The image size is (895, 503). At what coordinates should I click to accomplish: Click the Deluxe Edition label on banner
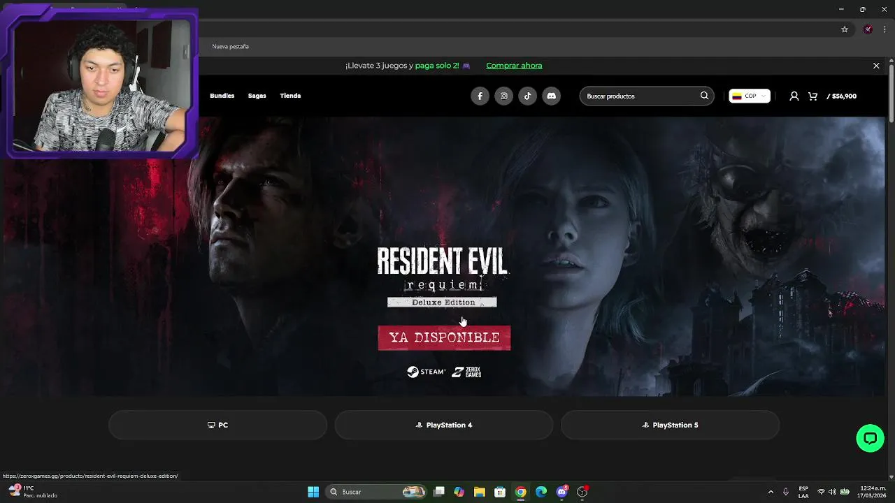tap(442, 302)
